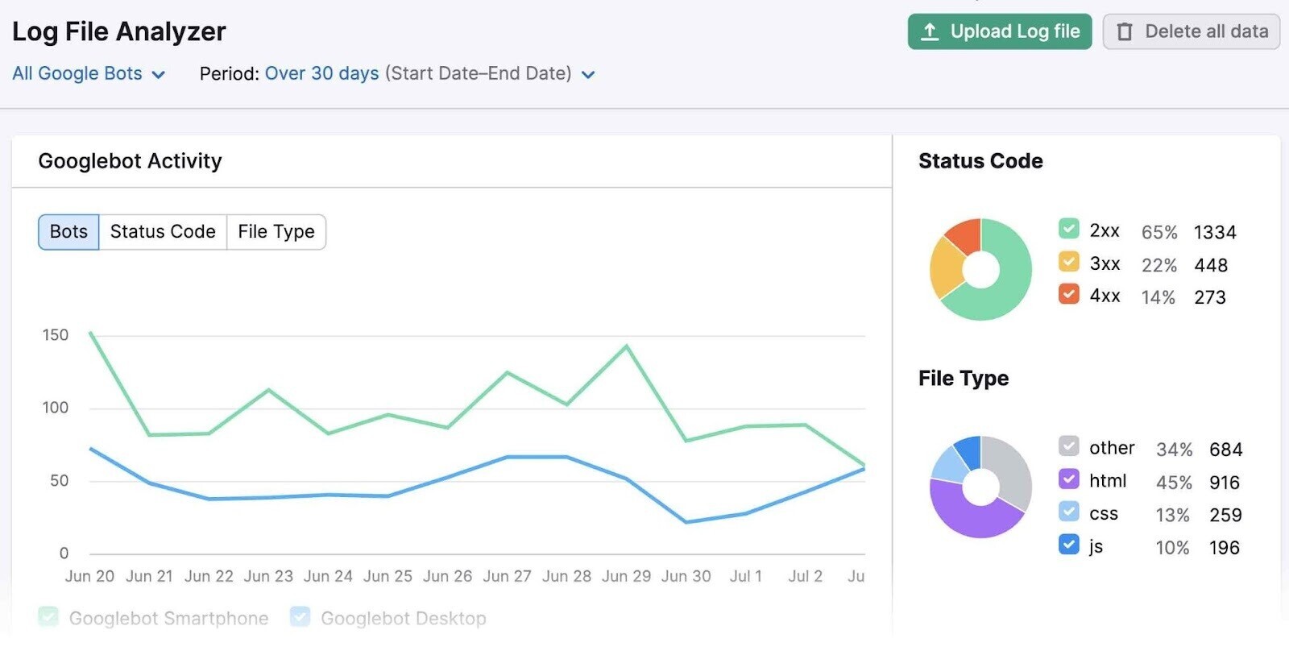Click the trash can icon

pos(1125,32)
